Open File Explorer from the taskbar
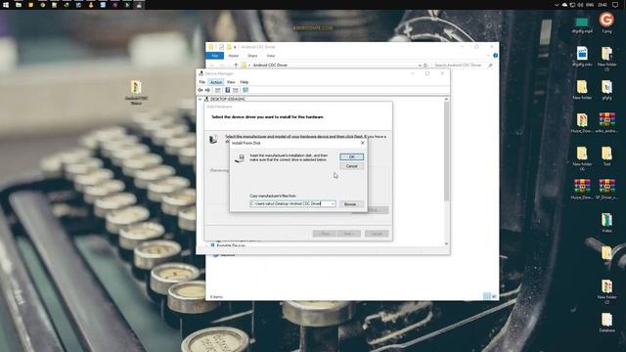The image size is (626, 352). (x=19, y=5)
